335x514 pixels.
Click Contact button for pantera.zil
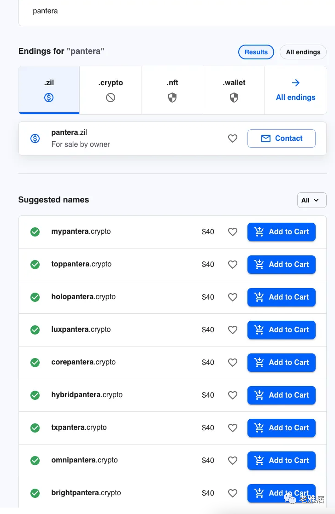[x=282, y=139]
